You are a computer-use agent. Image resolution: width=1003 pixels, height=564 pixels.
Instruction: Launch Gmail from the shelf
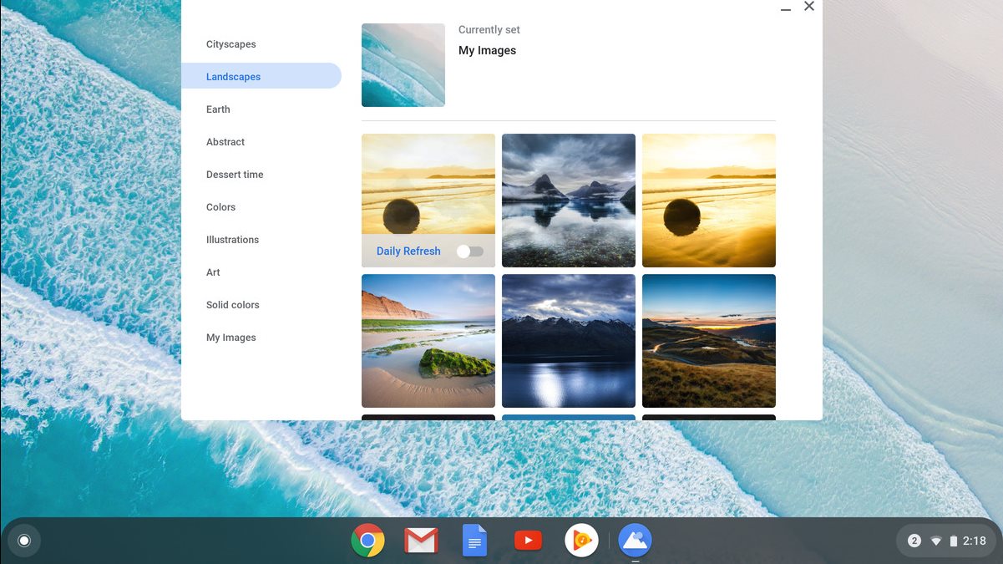(421, 541)
